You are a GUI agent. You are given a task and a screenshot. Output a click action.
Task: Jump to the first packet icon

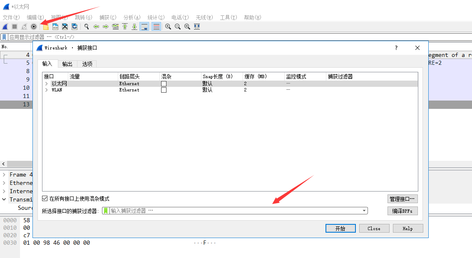tap(125, 27)
